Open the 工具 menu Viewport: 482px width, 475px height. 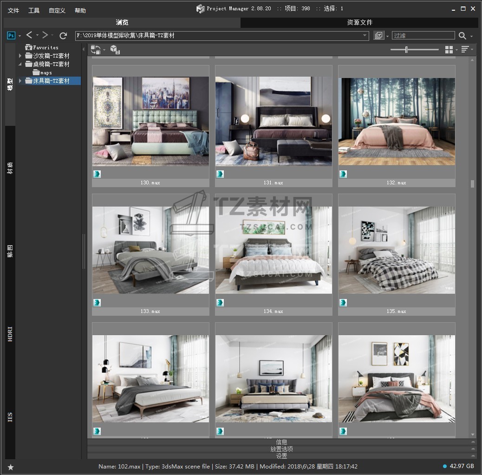click(34, 10)
